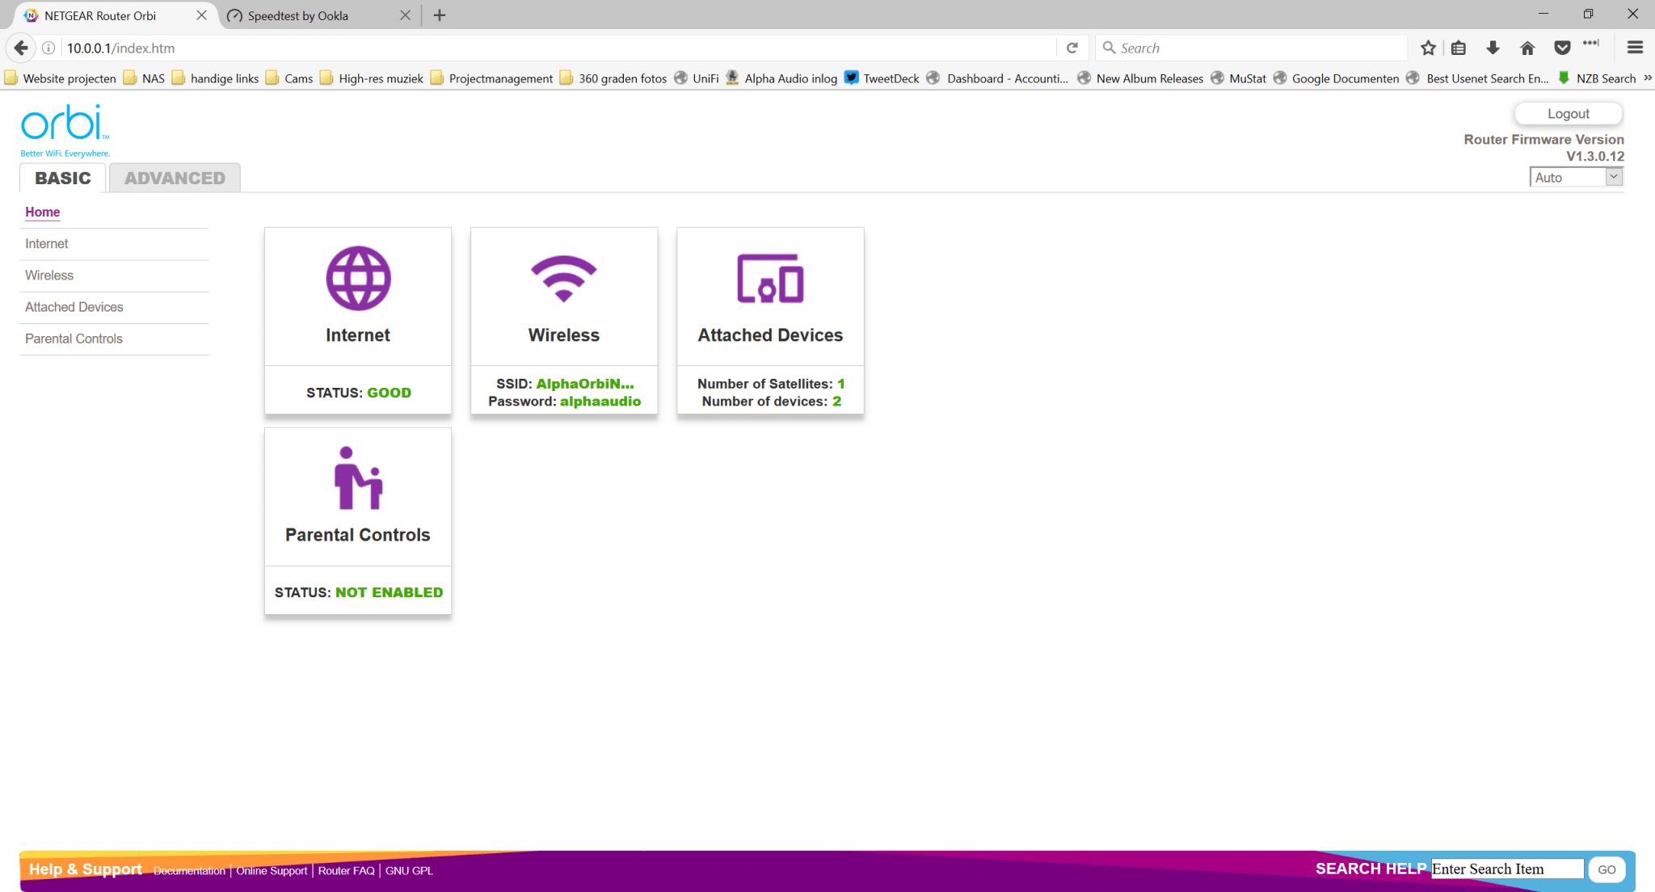Click the Number of Satellites: 1 text
Viewport: 1655px width, 892px height.
click(x=771, y=384)
